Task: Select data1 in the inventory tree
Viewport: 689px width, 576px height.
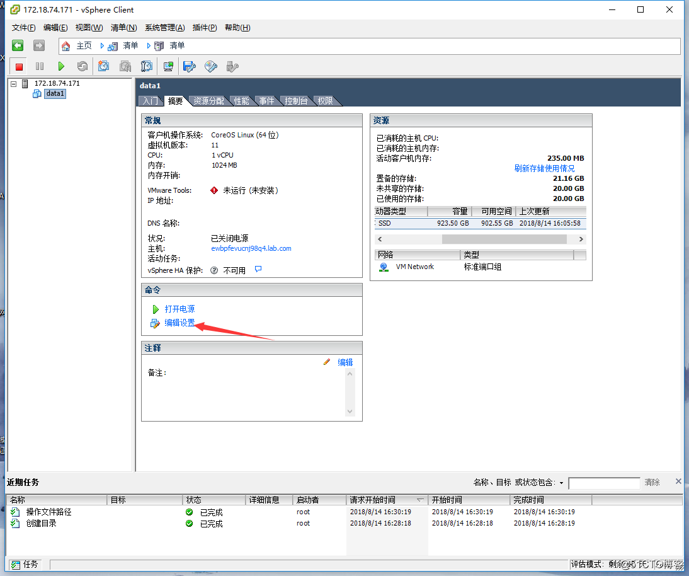Action: click(x=55, y=94)
